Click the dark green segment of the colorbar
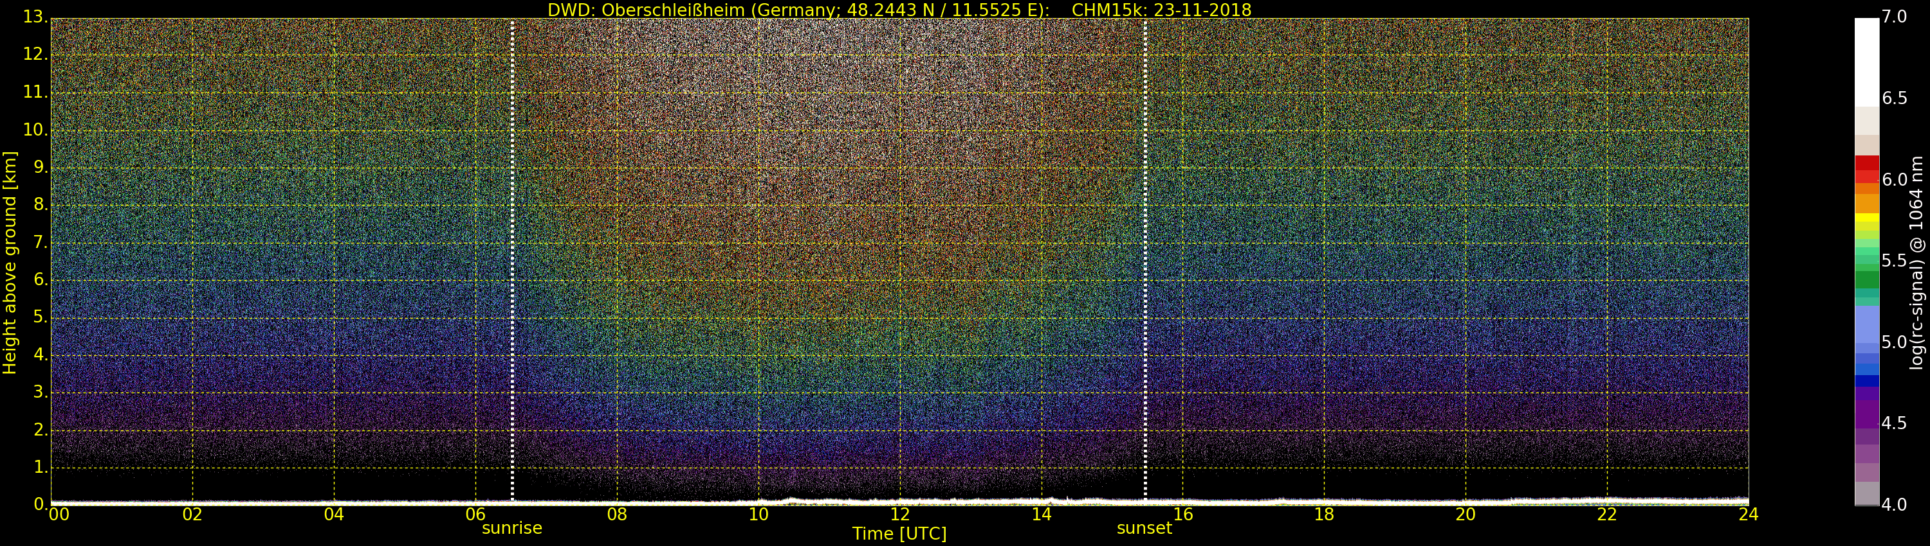This screenshot has width=1930, height=546. pyautogui.click(x=1866, y=279)
